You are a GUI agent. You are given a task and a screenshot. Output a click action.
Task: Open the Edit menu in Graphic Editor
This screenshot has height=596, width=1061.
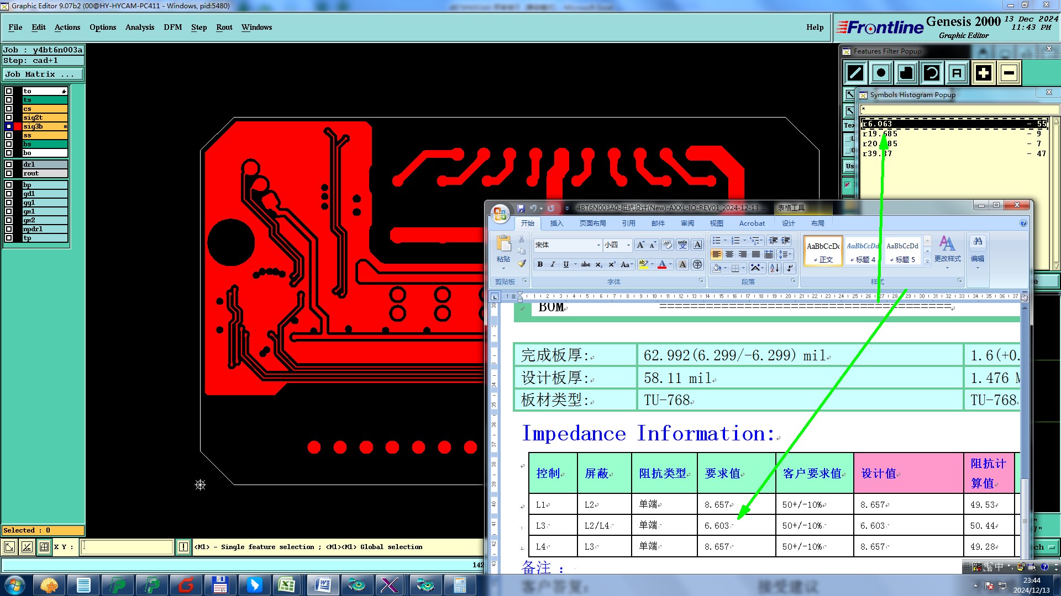pyautogui.click(x=39, y=27)
